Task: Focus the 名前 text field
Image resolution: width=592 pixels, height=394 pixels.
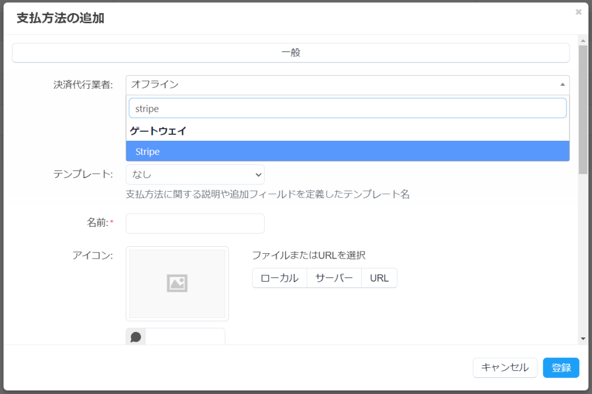Action: [x=195, y=224]
